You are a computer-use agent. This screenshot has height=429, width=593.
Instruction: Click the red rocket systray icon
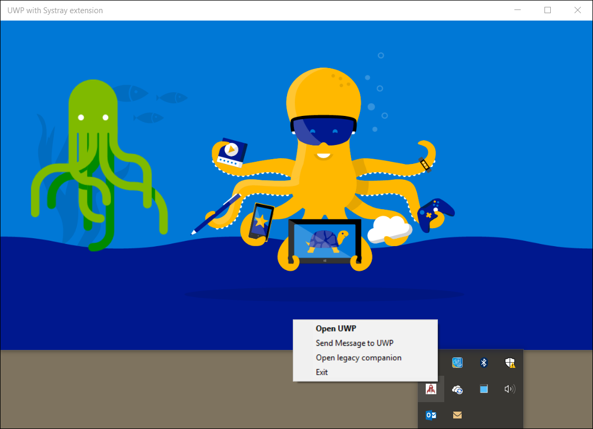431,389
